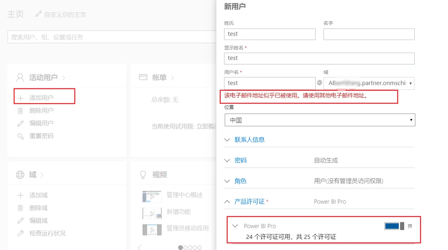Click the 搜索用户、组、设置或任务 search box
Screen dimensions: 448x250
tap(112, 37)
